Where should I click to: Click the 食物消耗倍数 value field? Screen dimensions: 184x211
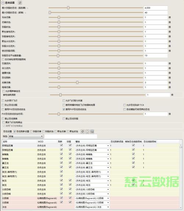158,95
